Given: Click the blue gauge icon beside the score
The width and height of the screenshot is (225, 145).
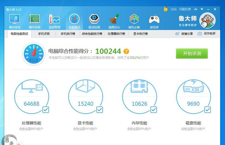Looking at the screenshot, I should tap(34, 54).
